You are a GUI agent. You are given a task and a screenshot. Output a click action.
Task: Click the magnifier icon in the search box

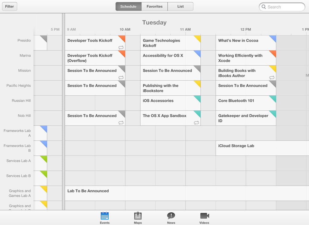coord(264,7)
